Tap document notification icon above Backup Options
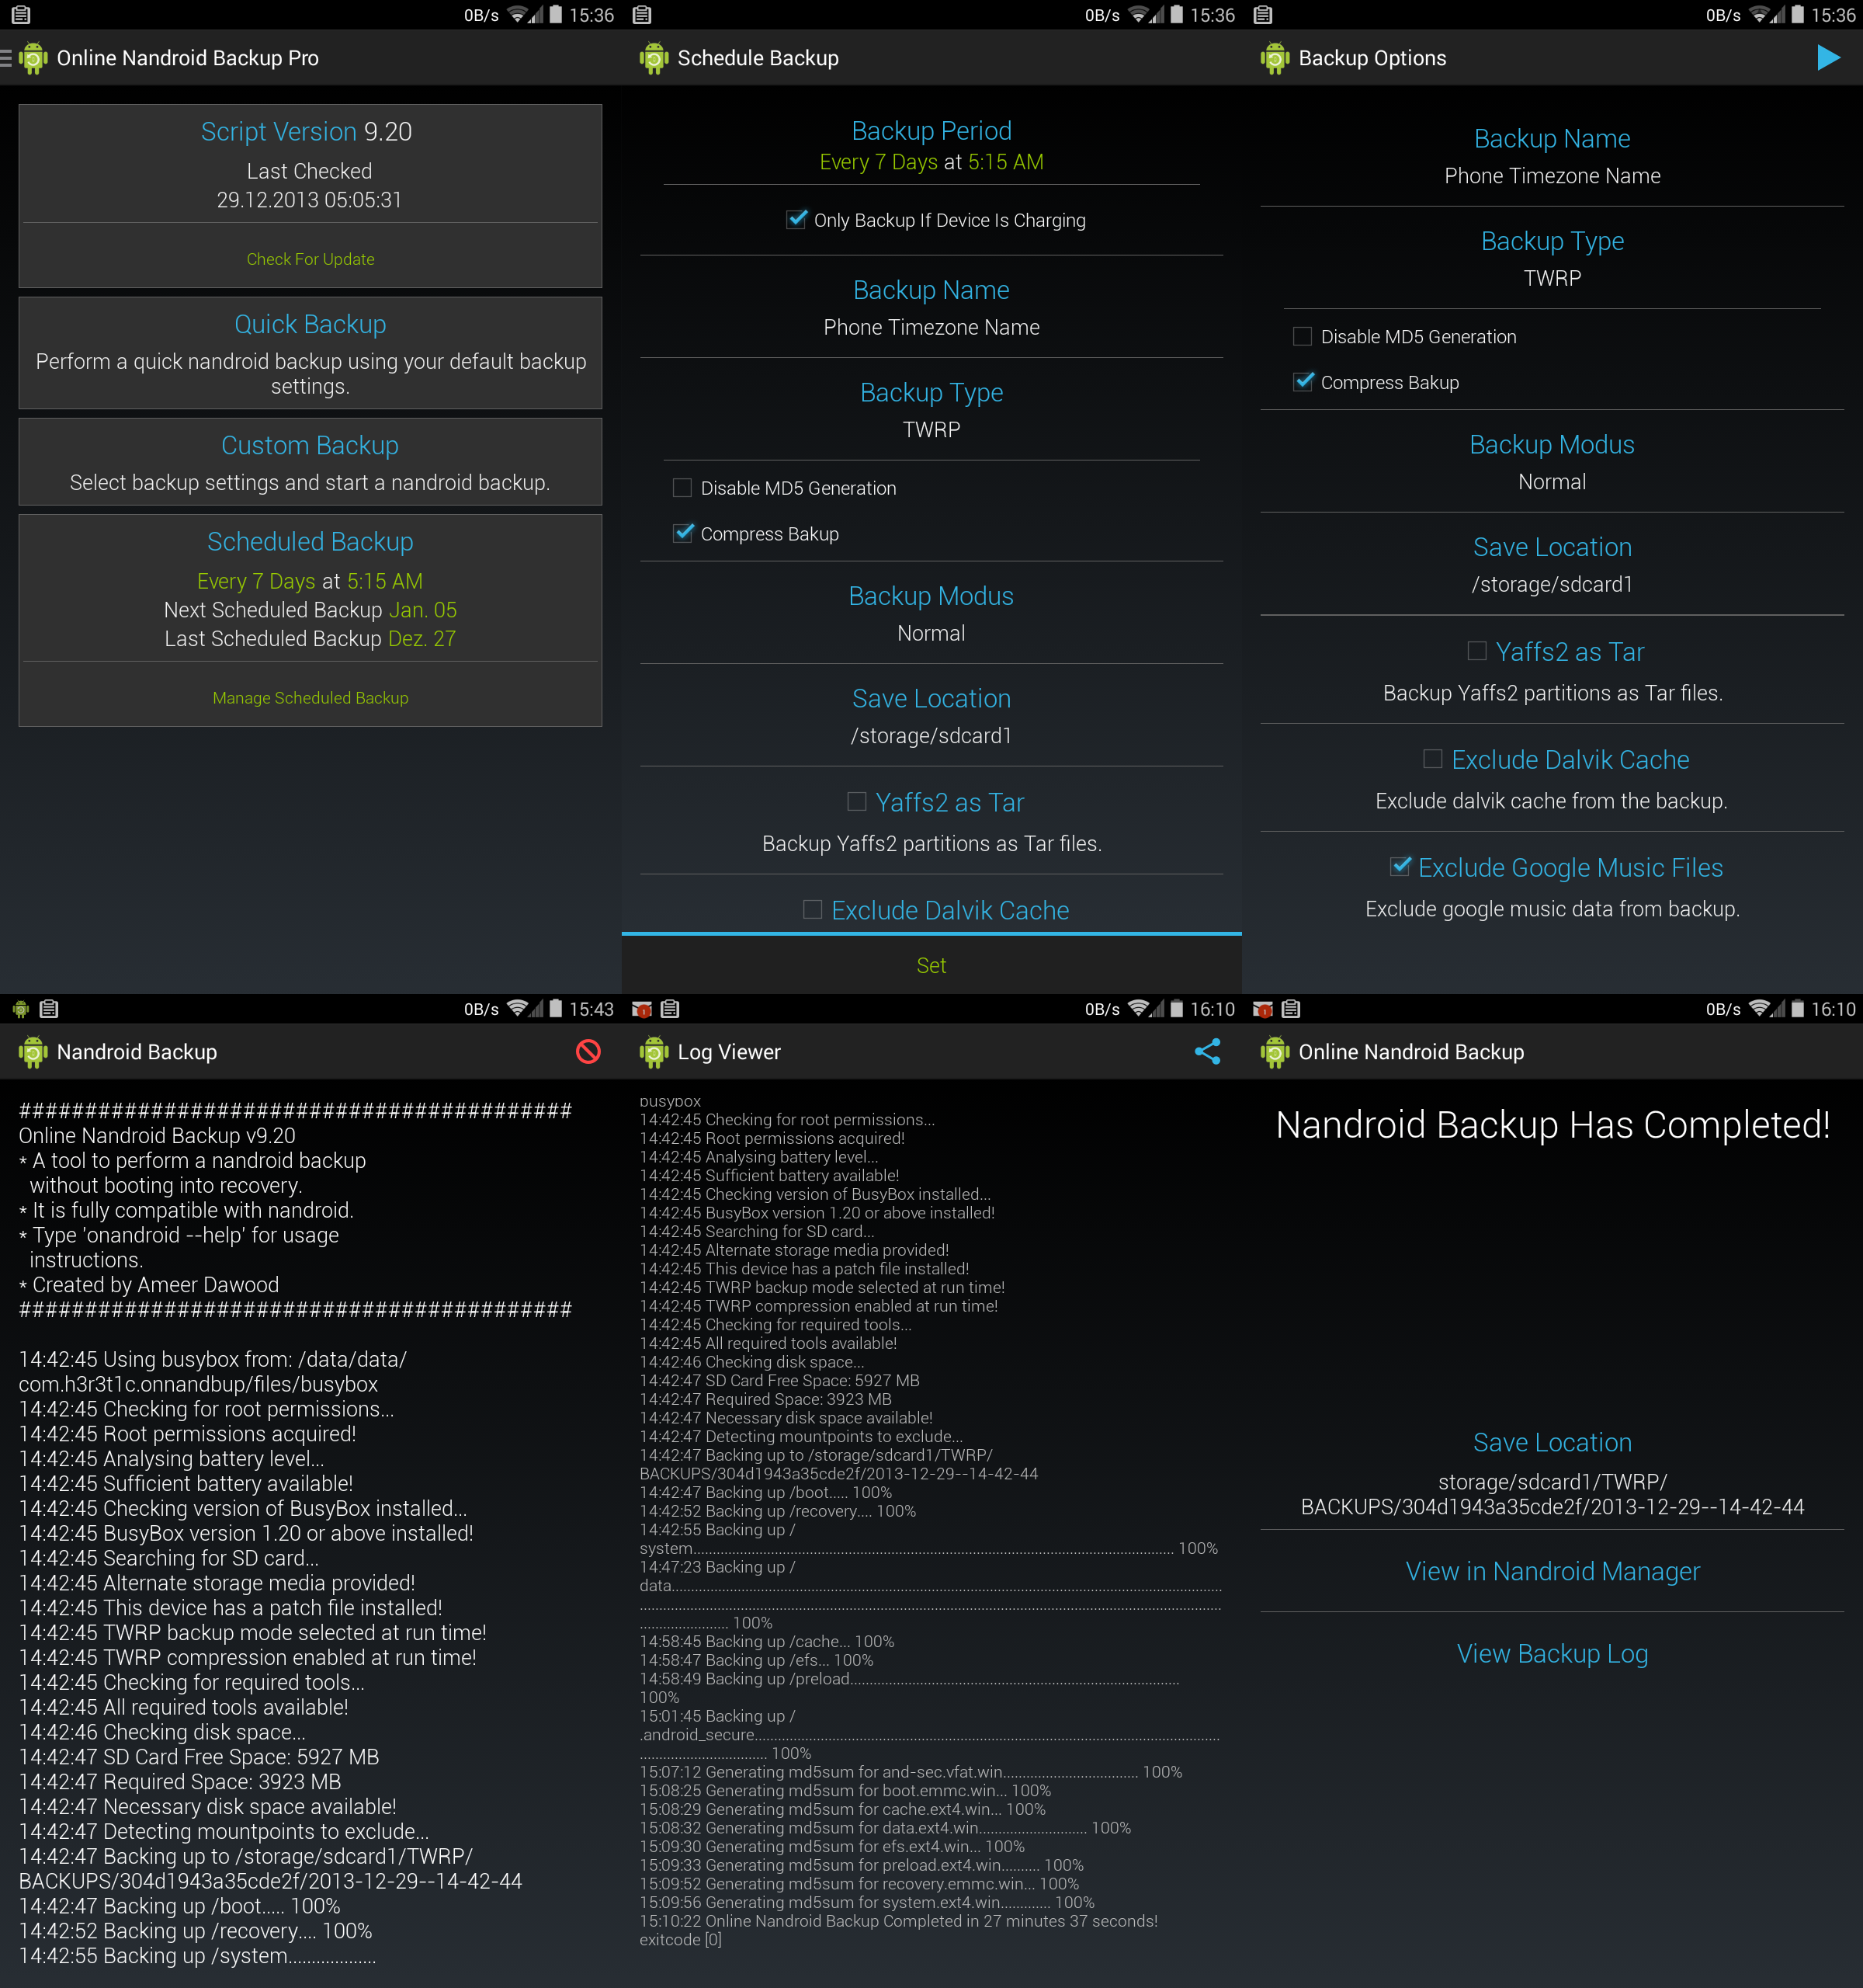1863x1988 pixels. coord(1262,15)
